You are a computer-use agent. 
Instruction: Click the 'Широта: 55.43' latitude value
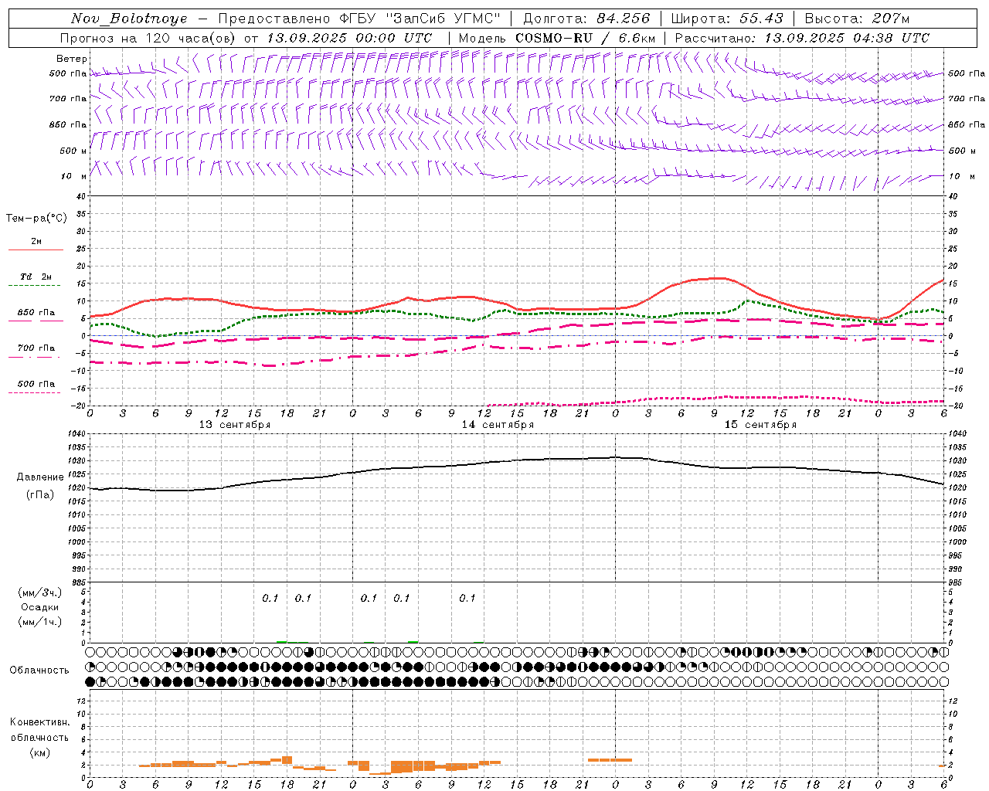click(x=727, y=19)
